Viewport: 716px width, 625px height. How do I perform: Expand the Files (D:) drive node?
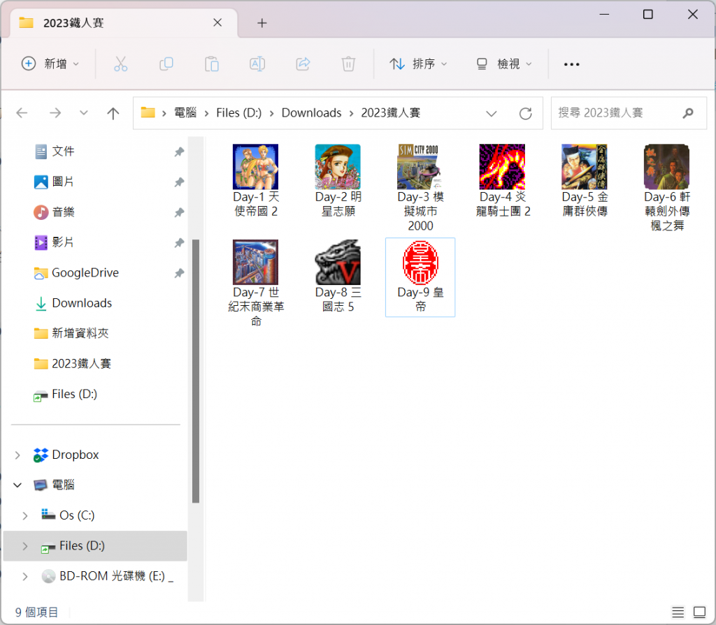click(x=25, y=546)
